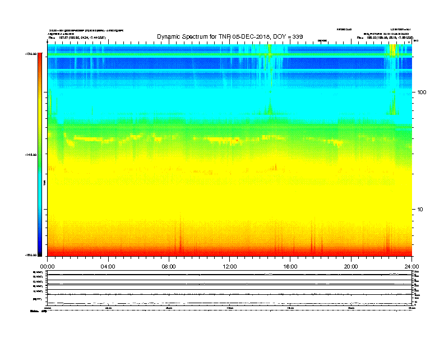
Task: Click the -130.00 color scale label
Action: (31, 54)
